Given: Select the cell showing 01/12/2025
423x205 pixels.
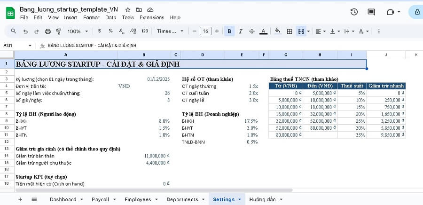Looking at the screenshot, I should click(144, 79).
